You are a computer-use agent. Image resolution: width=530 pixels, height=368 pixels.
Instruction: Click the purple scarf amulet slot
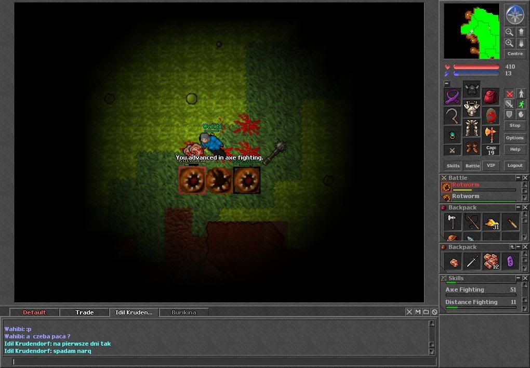tap(452, 97)
